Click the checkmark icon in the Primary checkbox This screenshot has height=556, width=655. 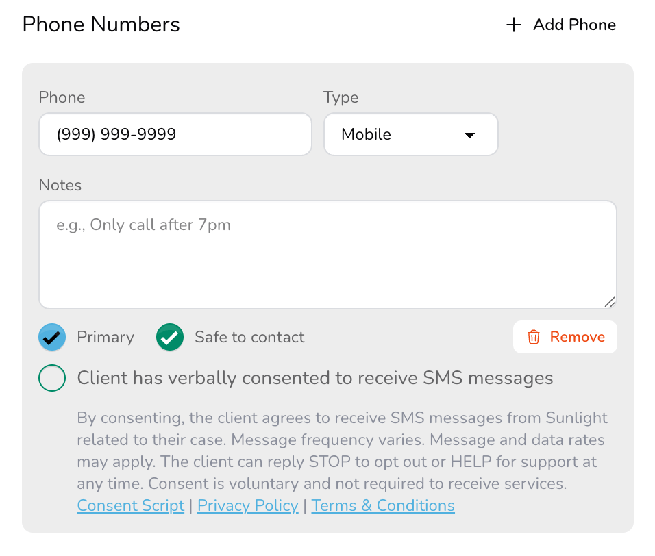click(x=52, y=337)
